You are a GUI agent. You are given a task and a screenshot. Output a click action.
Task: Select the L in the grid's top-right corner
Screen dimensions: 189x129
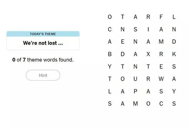[174, 17]
